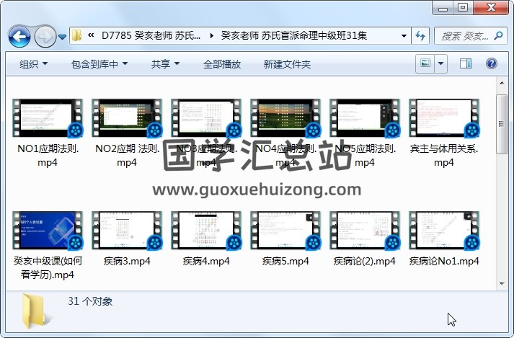Click 全部播放 in toolbar
Screen dimensions: 514x338
click(222, 64)
